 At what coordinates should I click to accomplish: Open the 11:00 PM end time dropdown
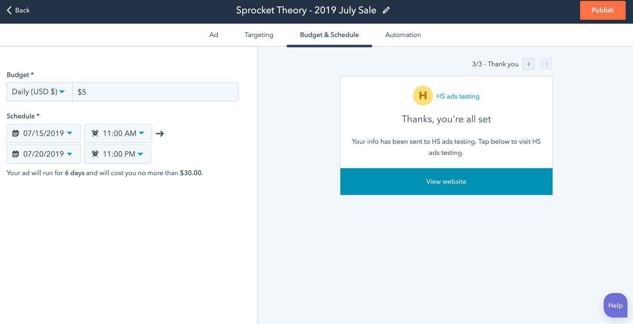pos(117,154)
